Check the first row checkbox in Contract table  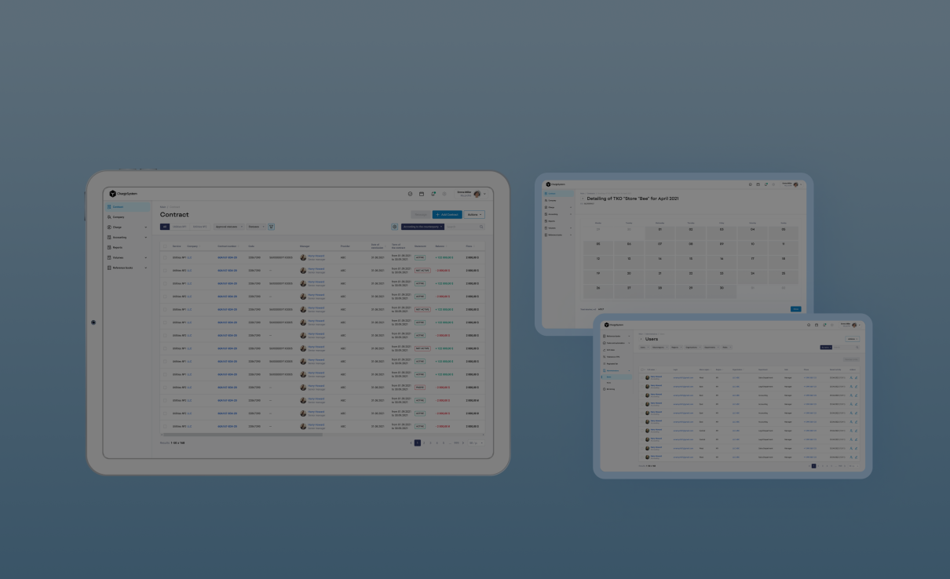tap(166, 257)
